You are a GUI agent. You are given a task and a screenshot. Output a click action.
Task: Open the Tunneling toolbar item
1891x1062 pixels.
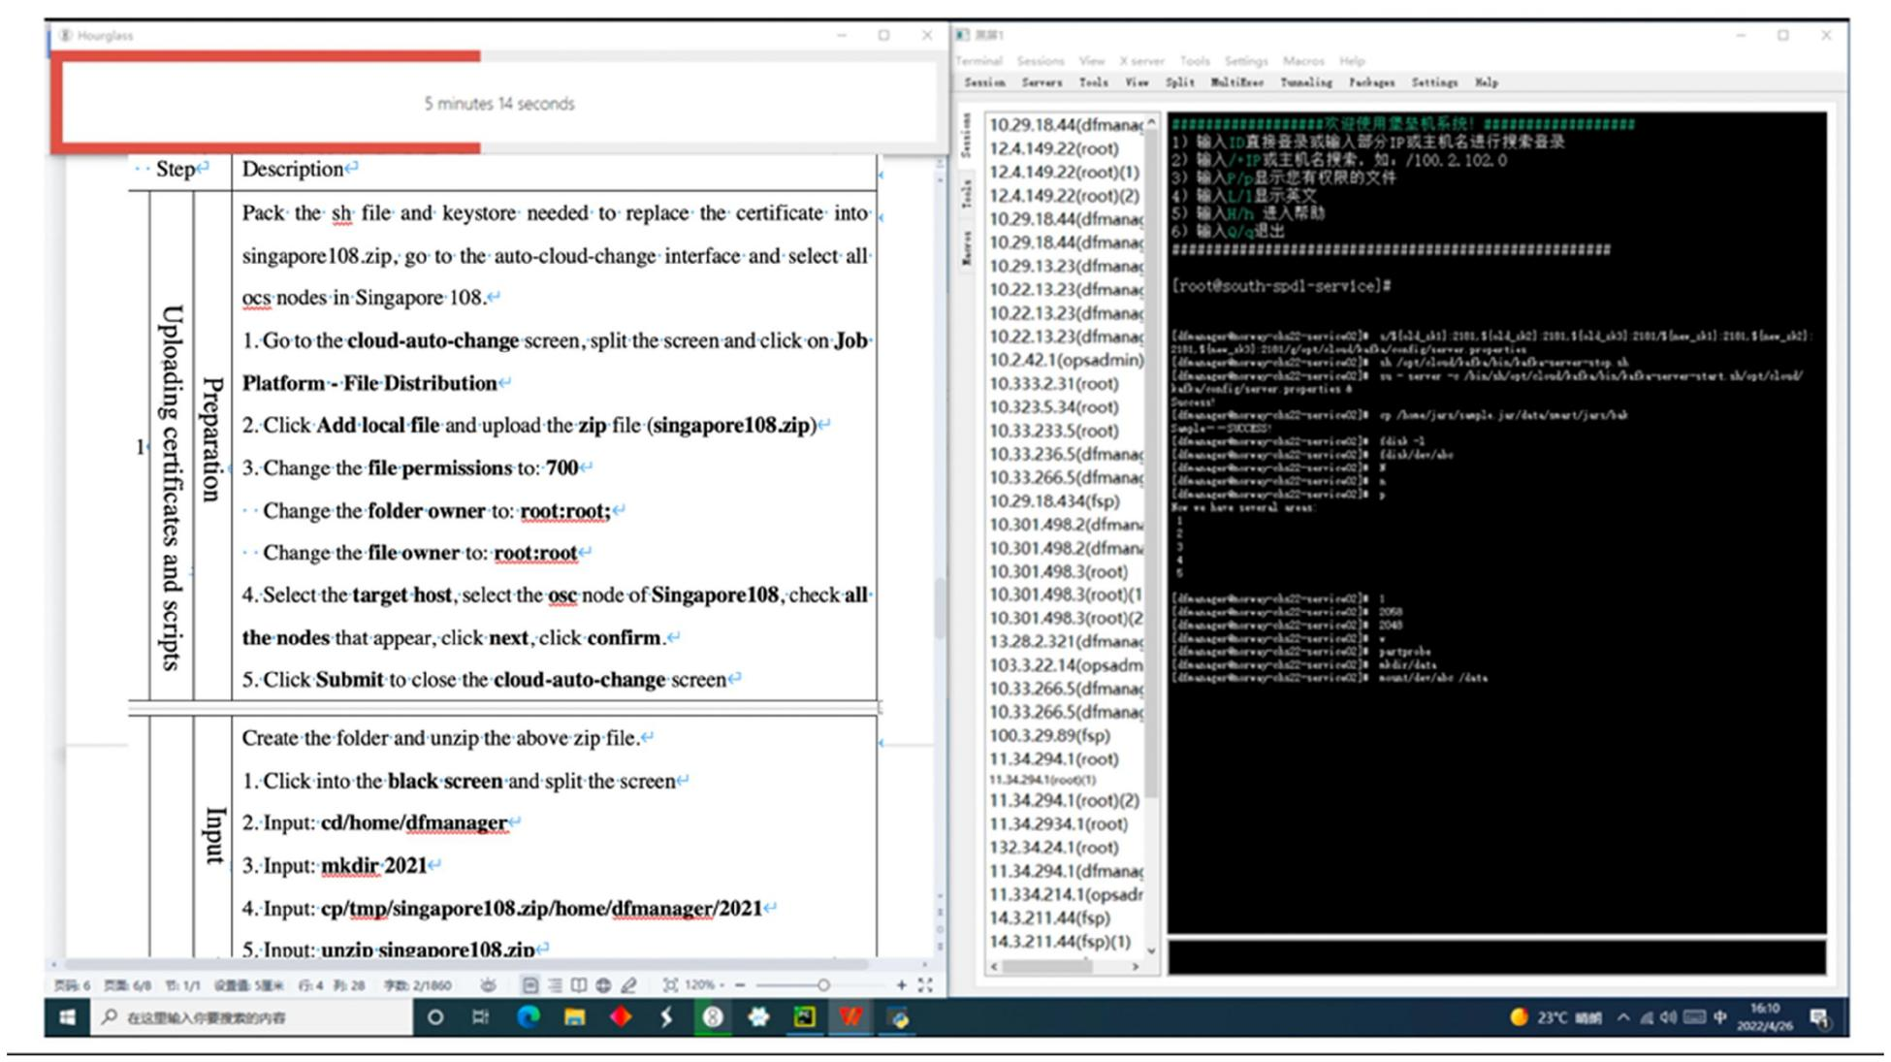(x=1305, y=83)
